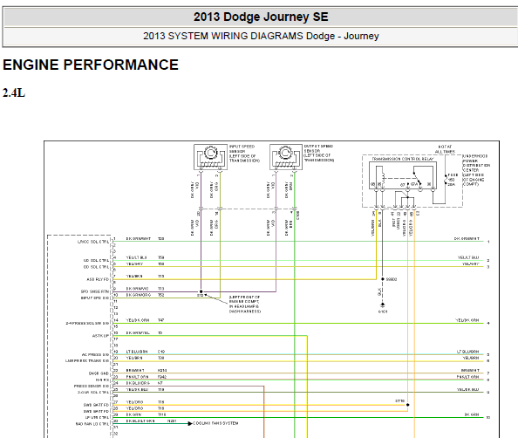518x438 pixels.
Task: Click the 'UD SOL CTRL' pin label
Action: point(96,261)
